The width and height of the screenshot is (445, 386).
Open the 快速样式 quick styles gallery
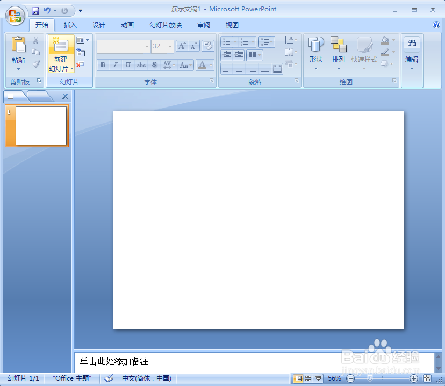[x=364, y=53]
